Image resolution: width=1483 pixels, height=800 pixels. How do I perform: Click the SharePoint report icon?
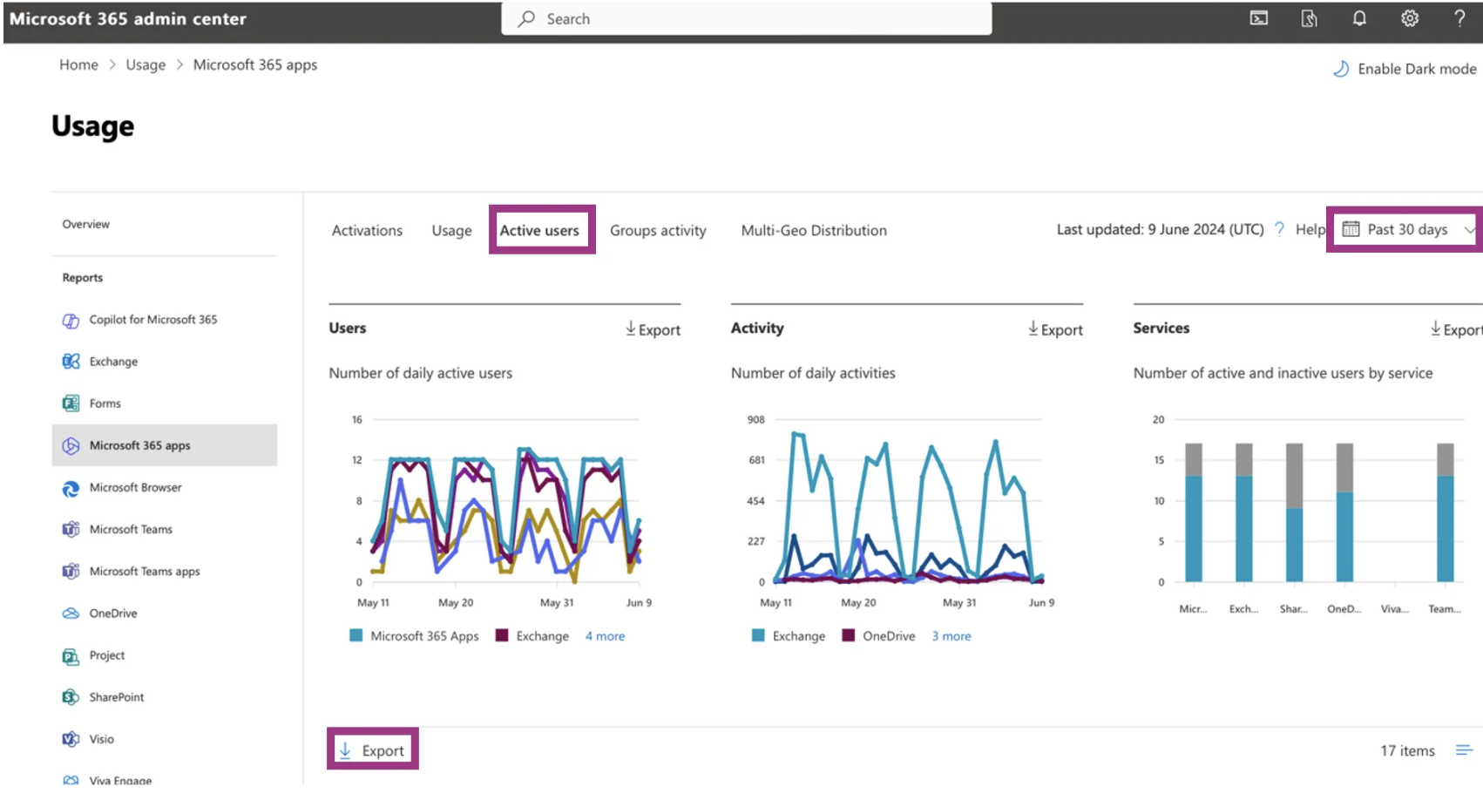tap(71, 697)
